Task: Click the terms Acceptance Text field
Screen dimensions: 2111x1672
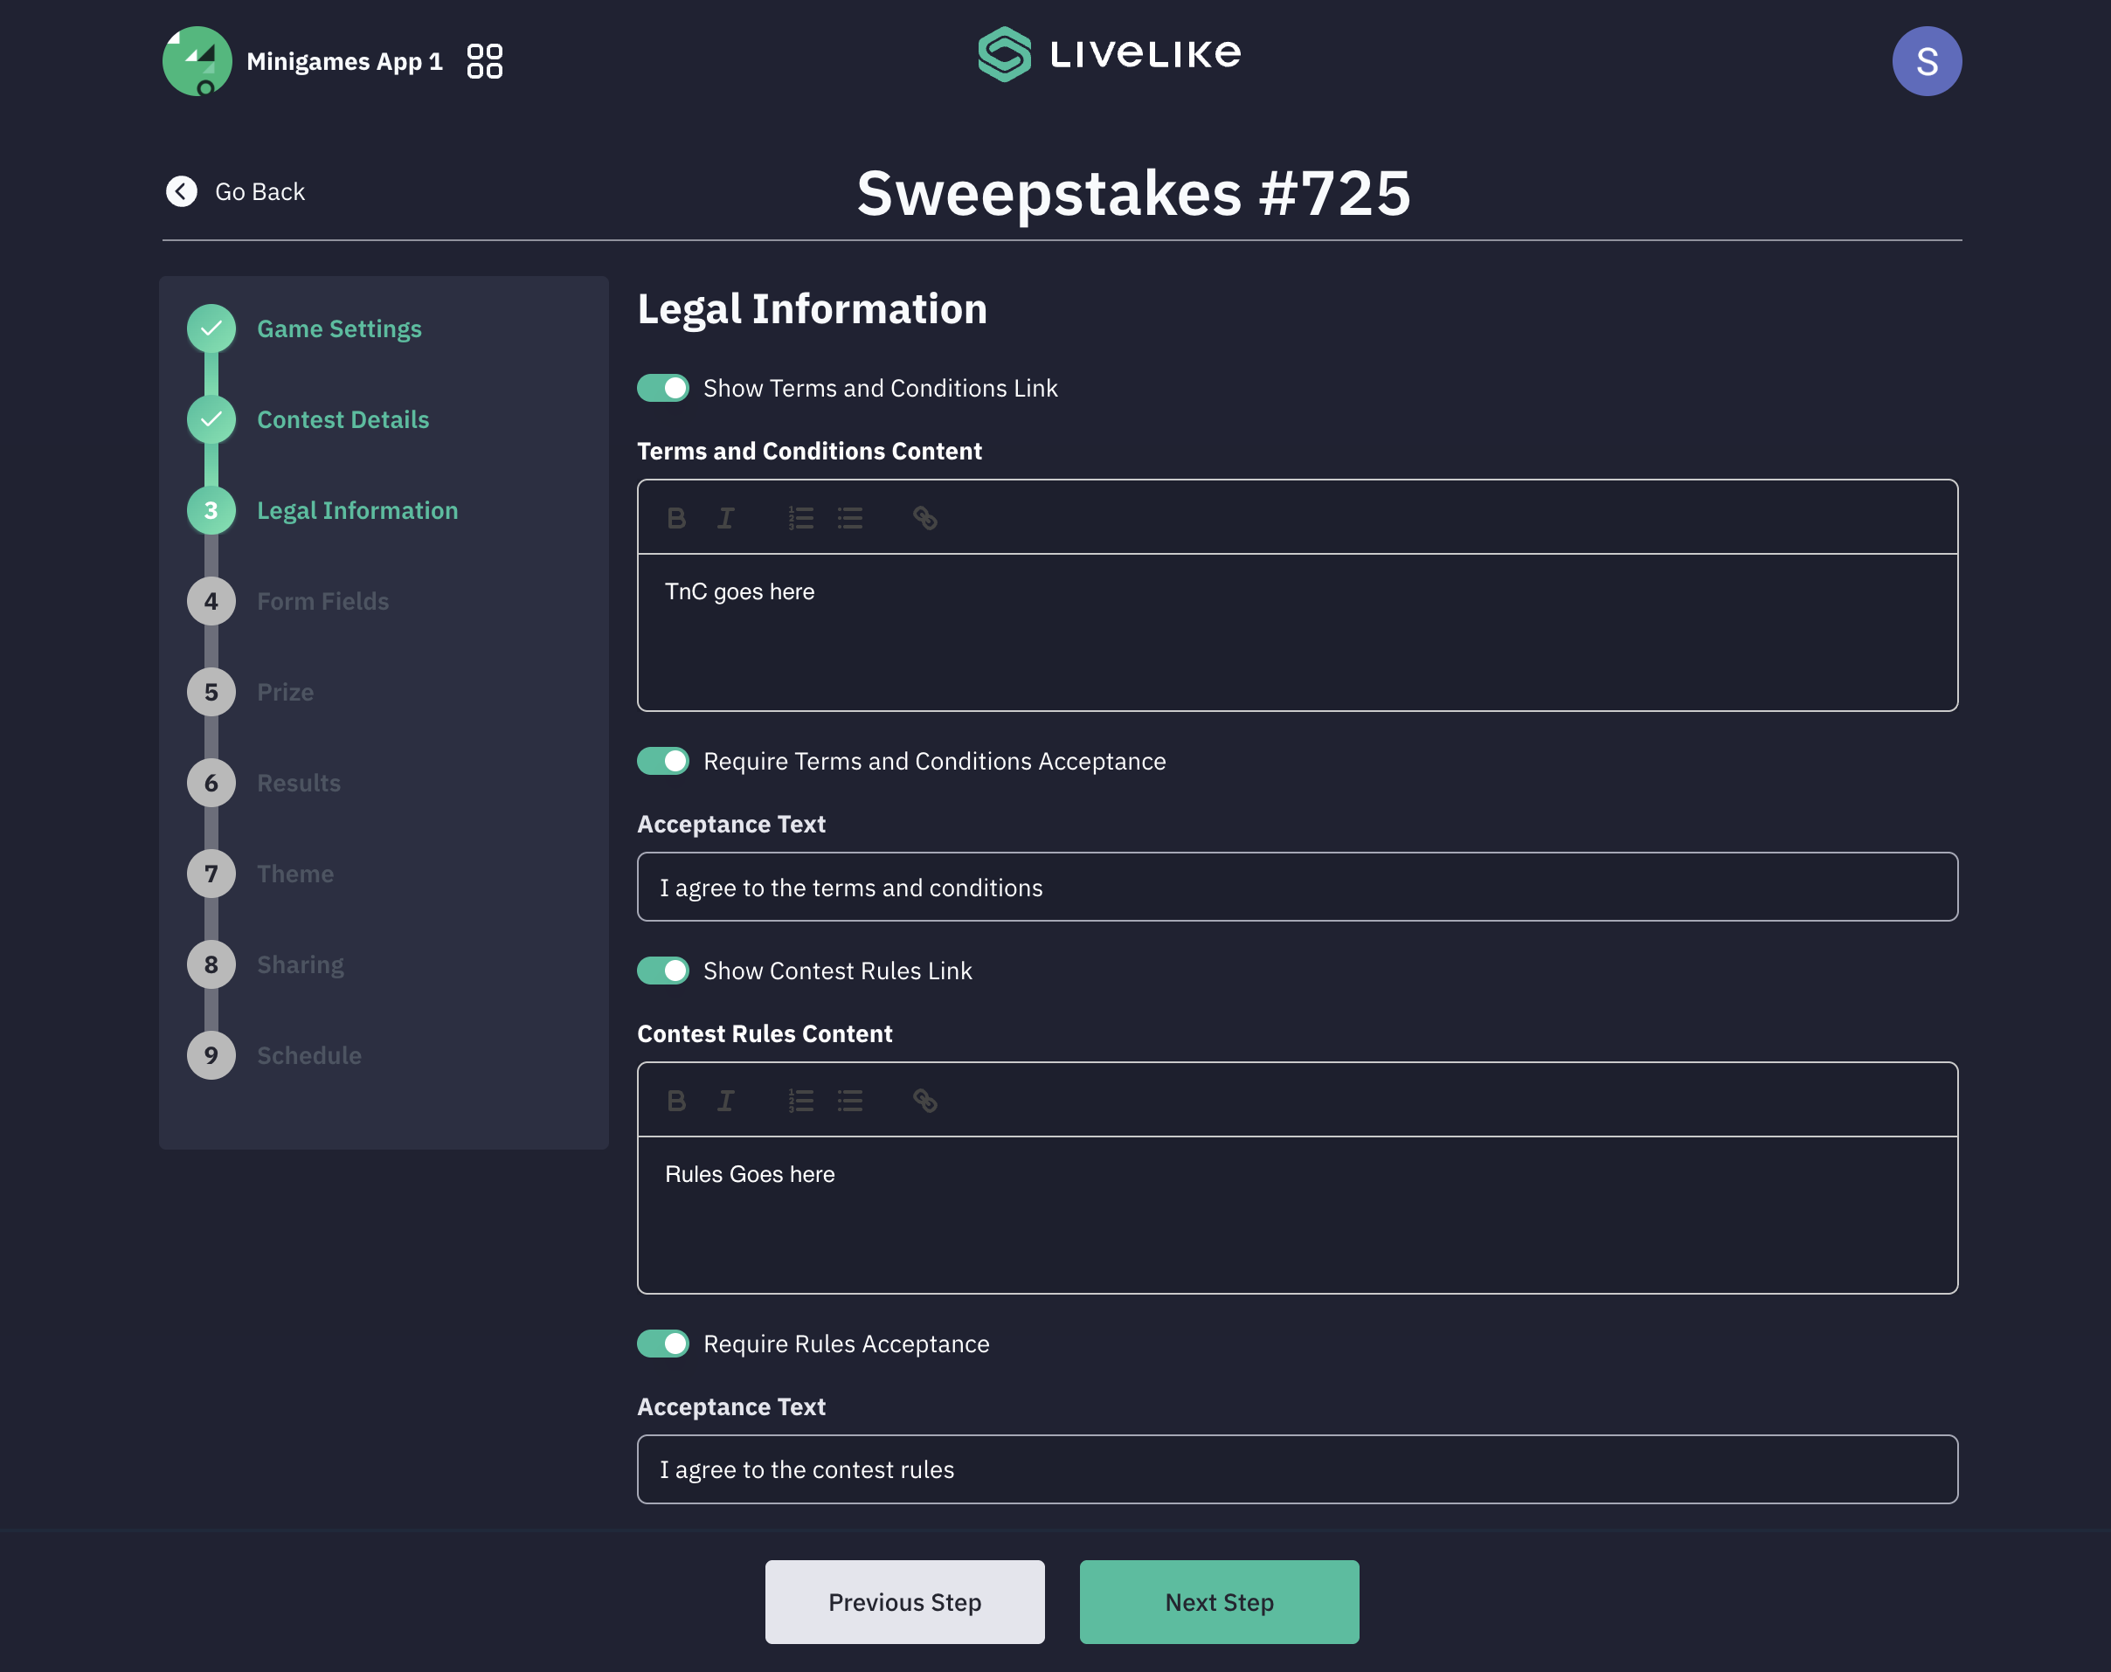Action: 1297,887
